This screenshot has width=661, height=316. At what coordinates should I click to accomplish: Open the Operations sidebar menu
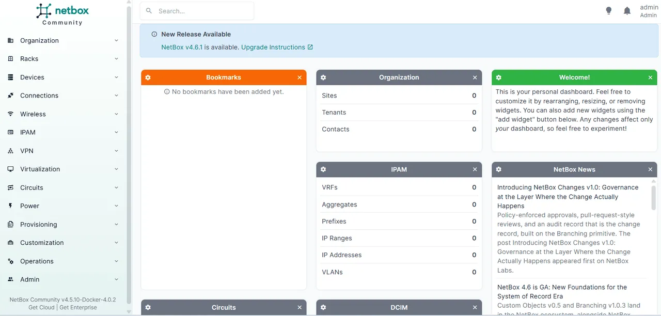(63, 261)
